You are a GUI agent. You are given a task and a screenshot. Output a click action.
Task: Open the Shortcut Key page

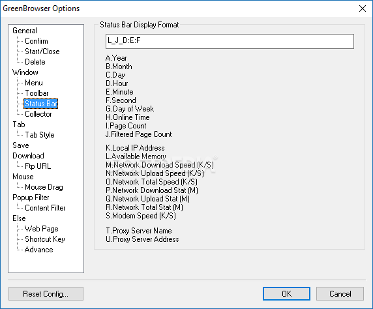45,239
